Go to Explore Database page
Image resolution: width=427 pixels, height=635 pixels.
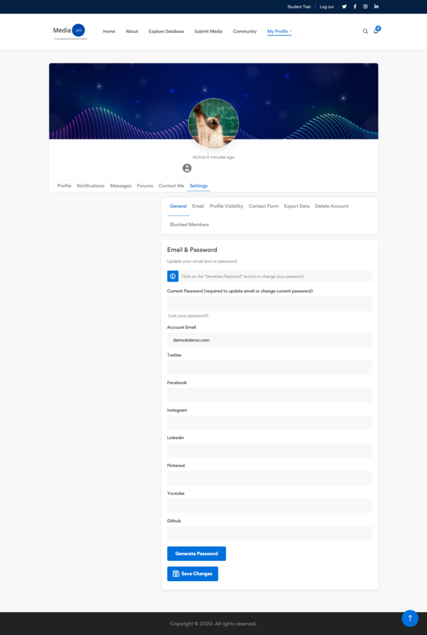[x=166, y=31]
